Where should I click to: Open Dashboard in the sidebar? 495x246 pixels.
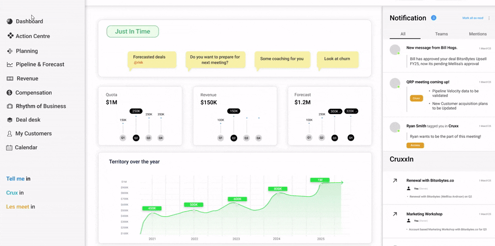(x=30, y=21)
